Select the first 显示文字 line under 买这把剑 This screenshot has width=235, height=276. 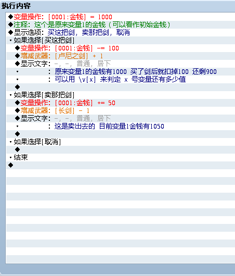point(121,64)
